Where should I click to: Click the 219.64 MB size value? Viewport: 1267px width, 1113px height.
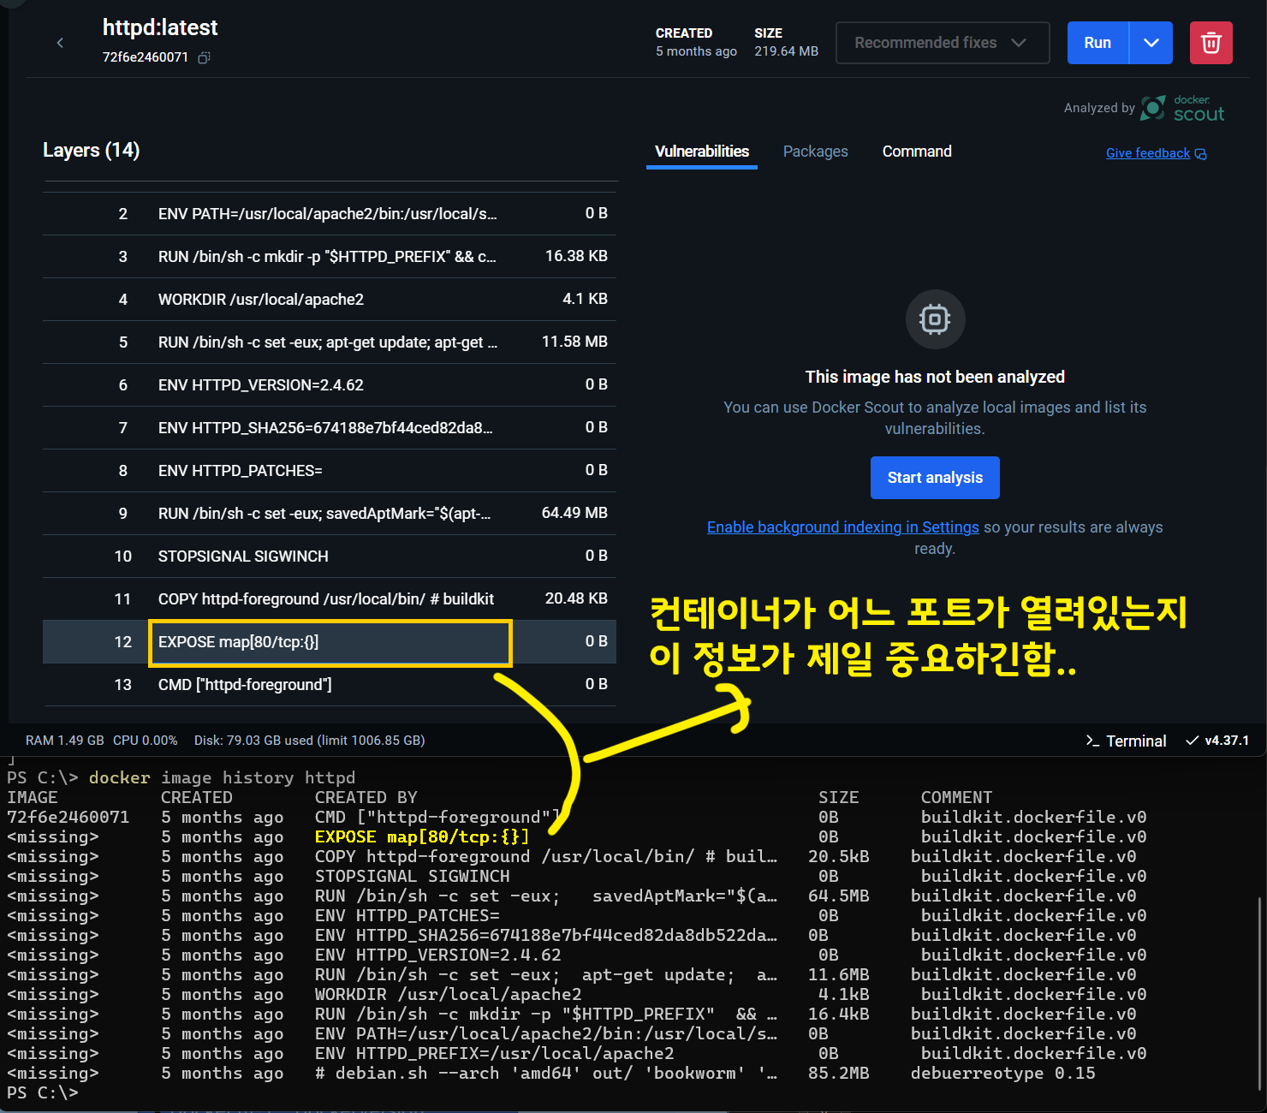pos(786,51)
